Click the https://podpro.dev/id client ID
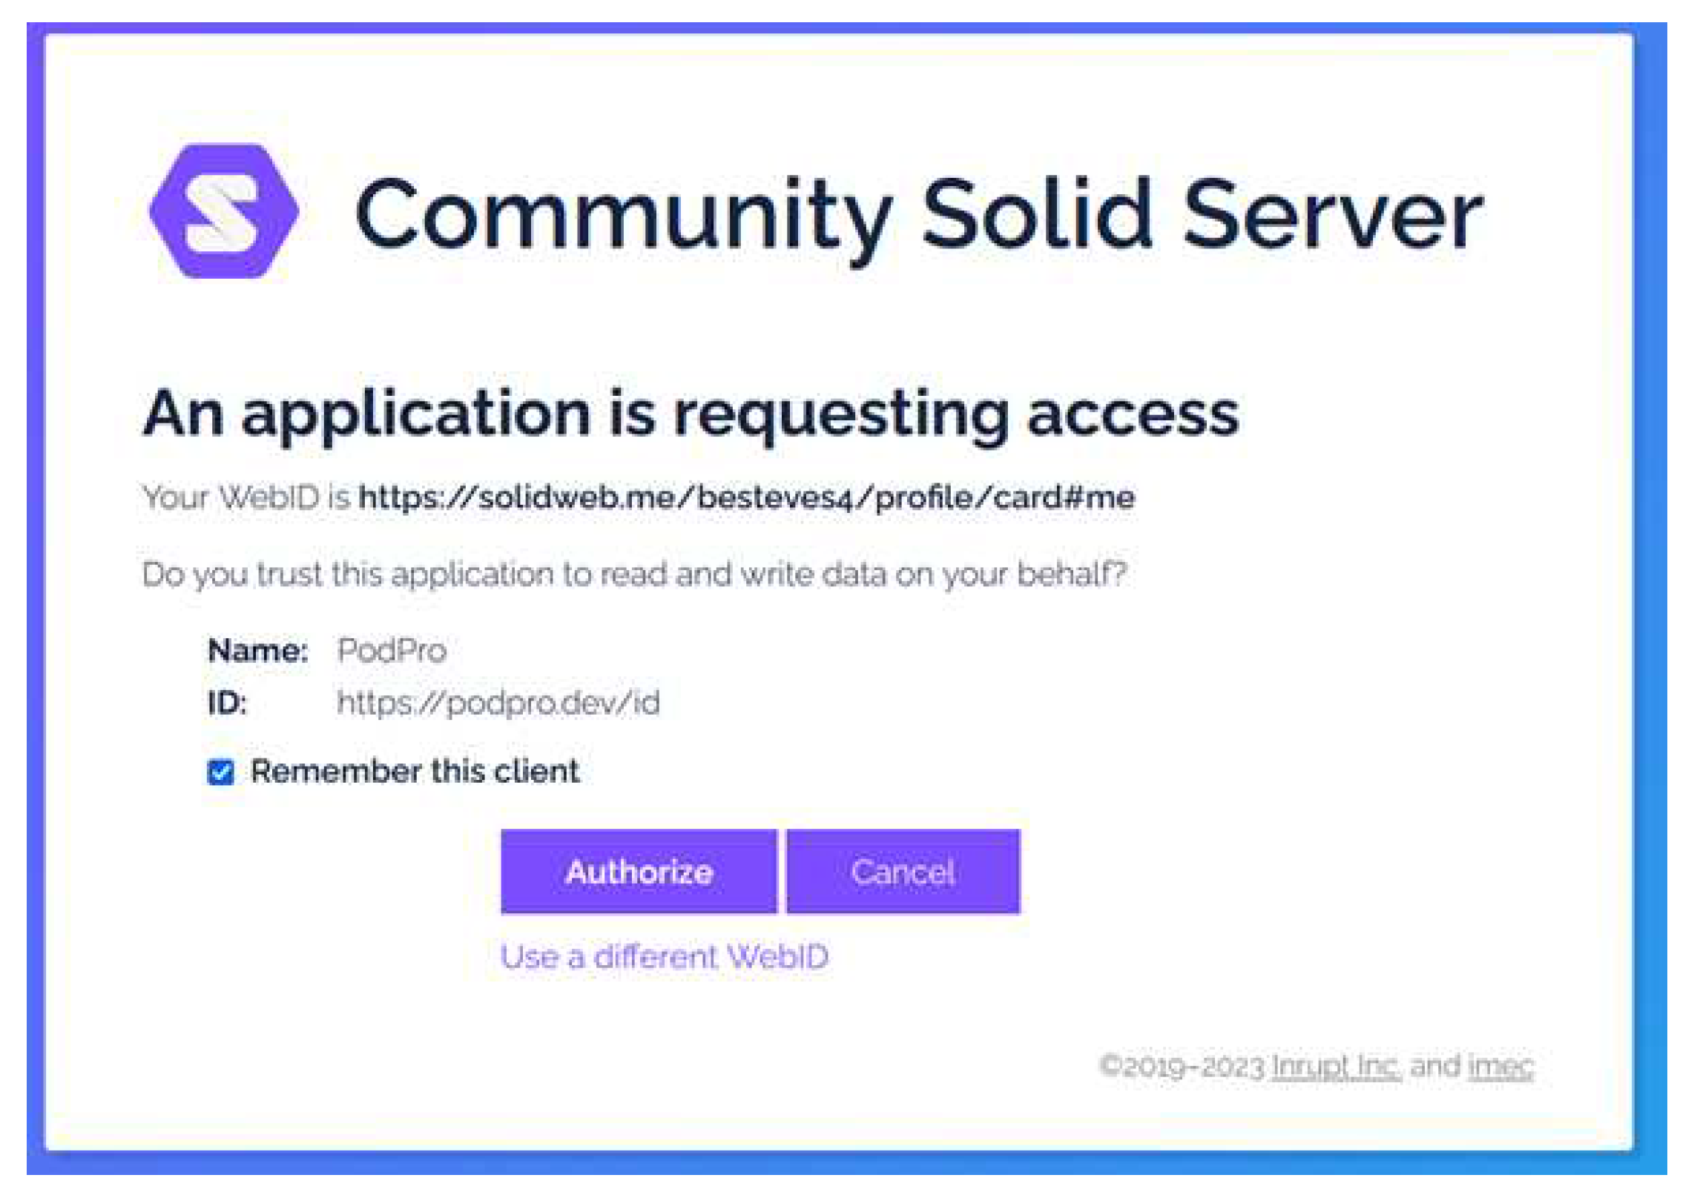 click(498, 702)
